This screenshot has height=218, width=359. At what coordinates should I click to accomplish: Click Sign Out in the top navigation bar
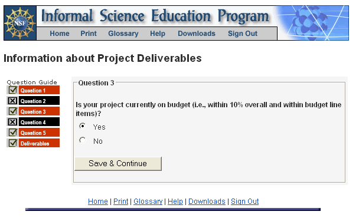243,34
